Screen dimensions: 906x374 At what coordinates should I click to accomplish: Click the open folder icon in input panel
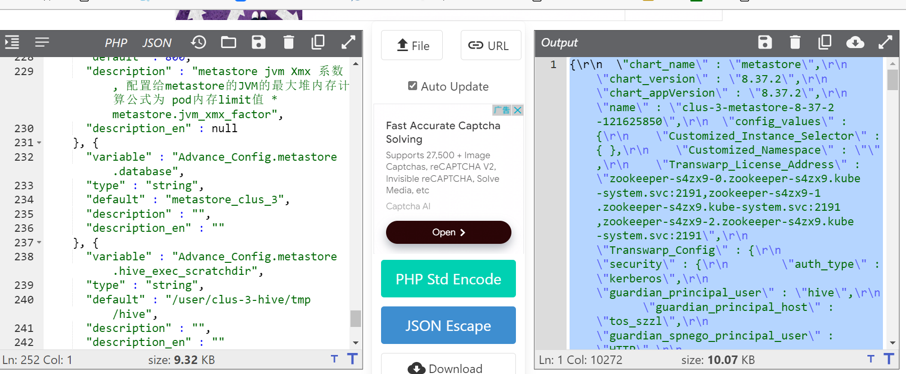[x=229, y=43]
